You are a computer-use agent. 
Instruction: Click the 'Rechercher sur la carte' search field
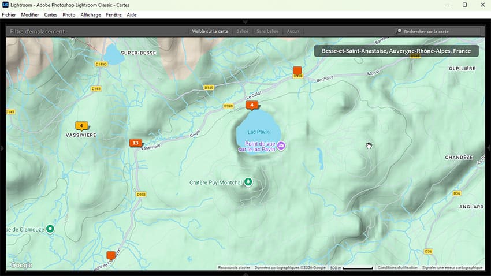(439, 31)
